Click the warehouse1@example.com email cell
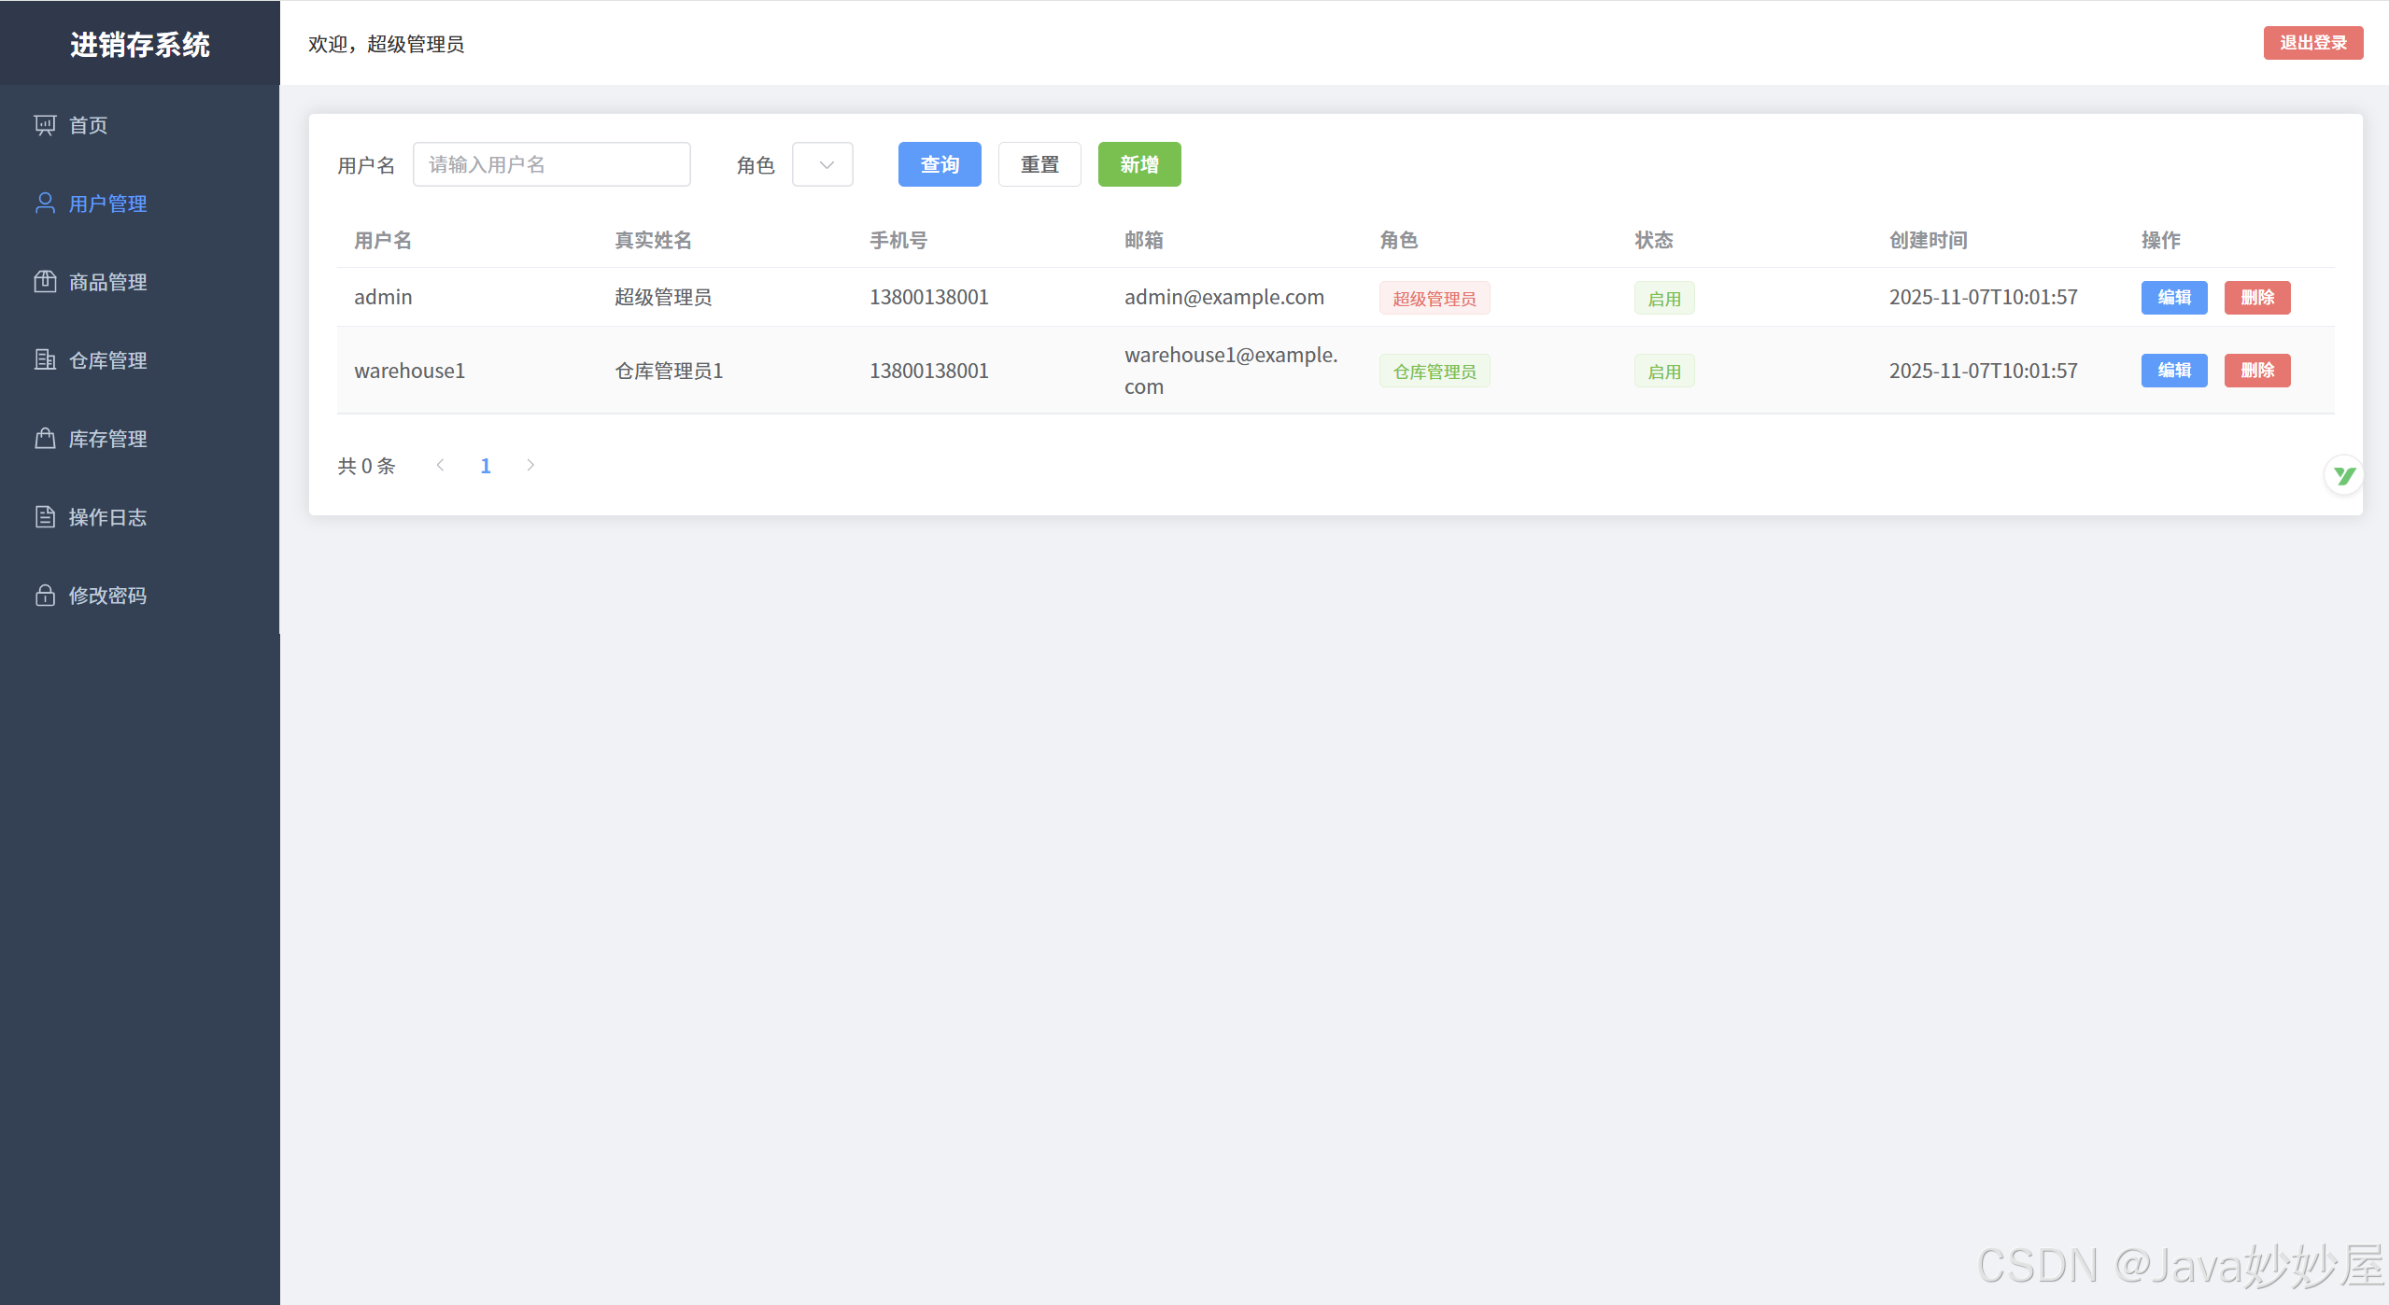The height and width of the screenshot is (1305, 2389). point(1231,371)
